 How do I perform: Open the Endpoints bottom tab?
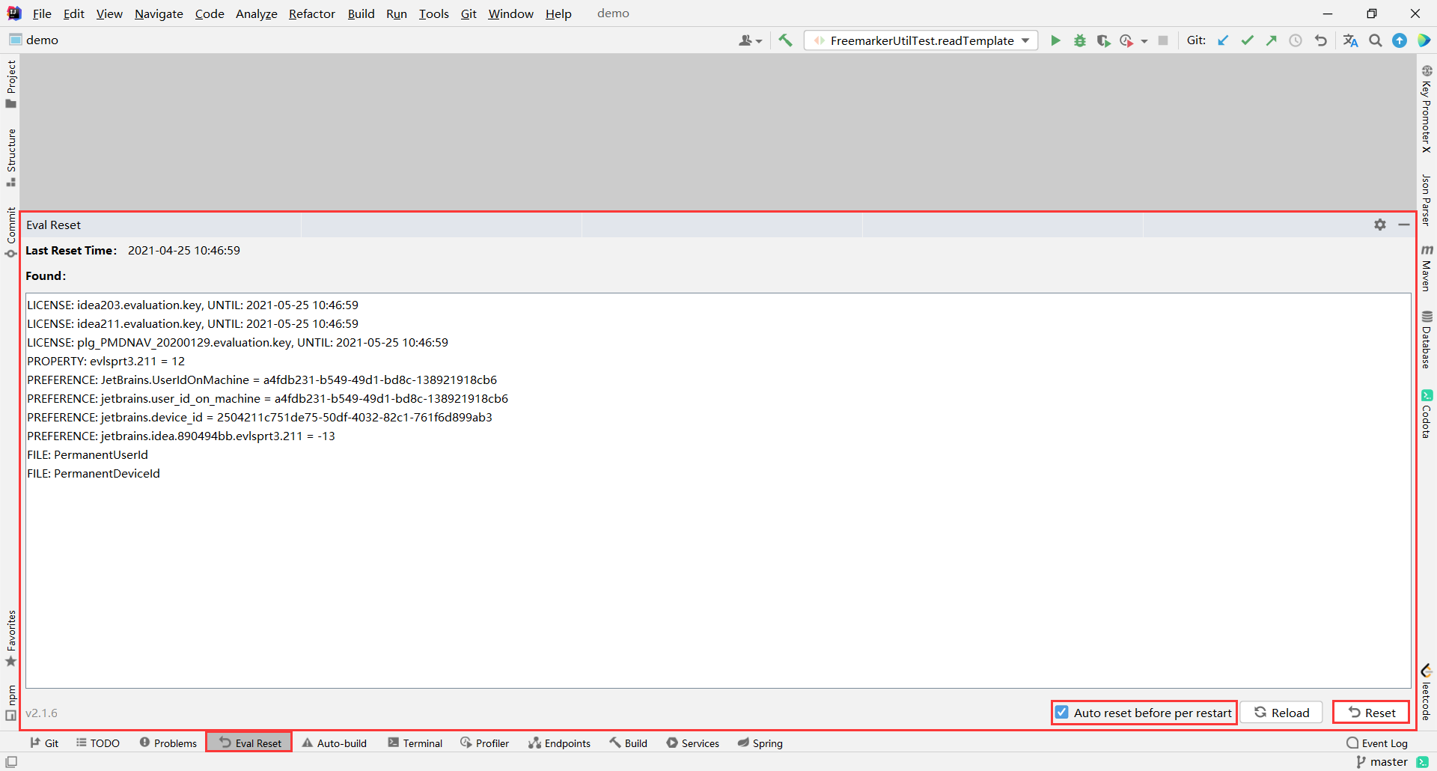pyautogui.click(x=560, y=743)
